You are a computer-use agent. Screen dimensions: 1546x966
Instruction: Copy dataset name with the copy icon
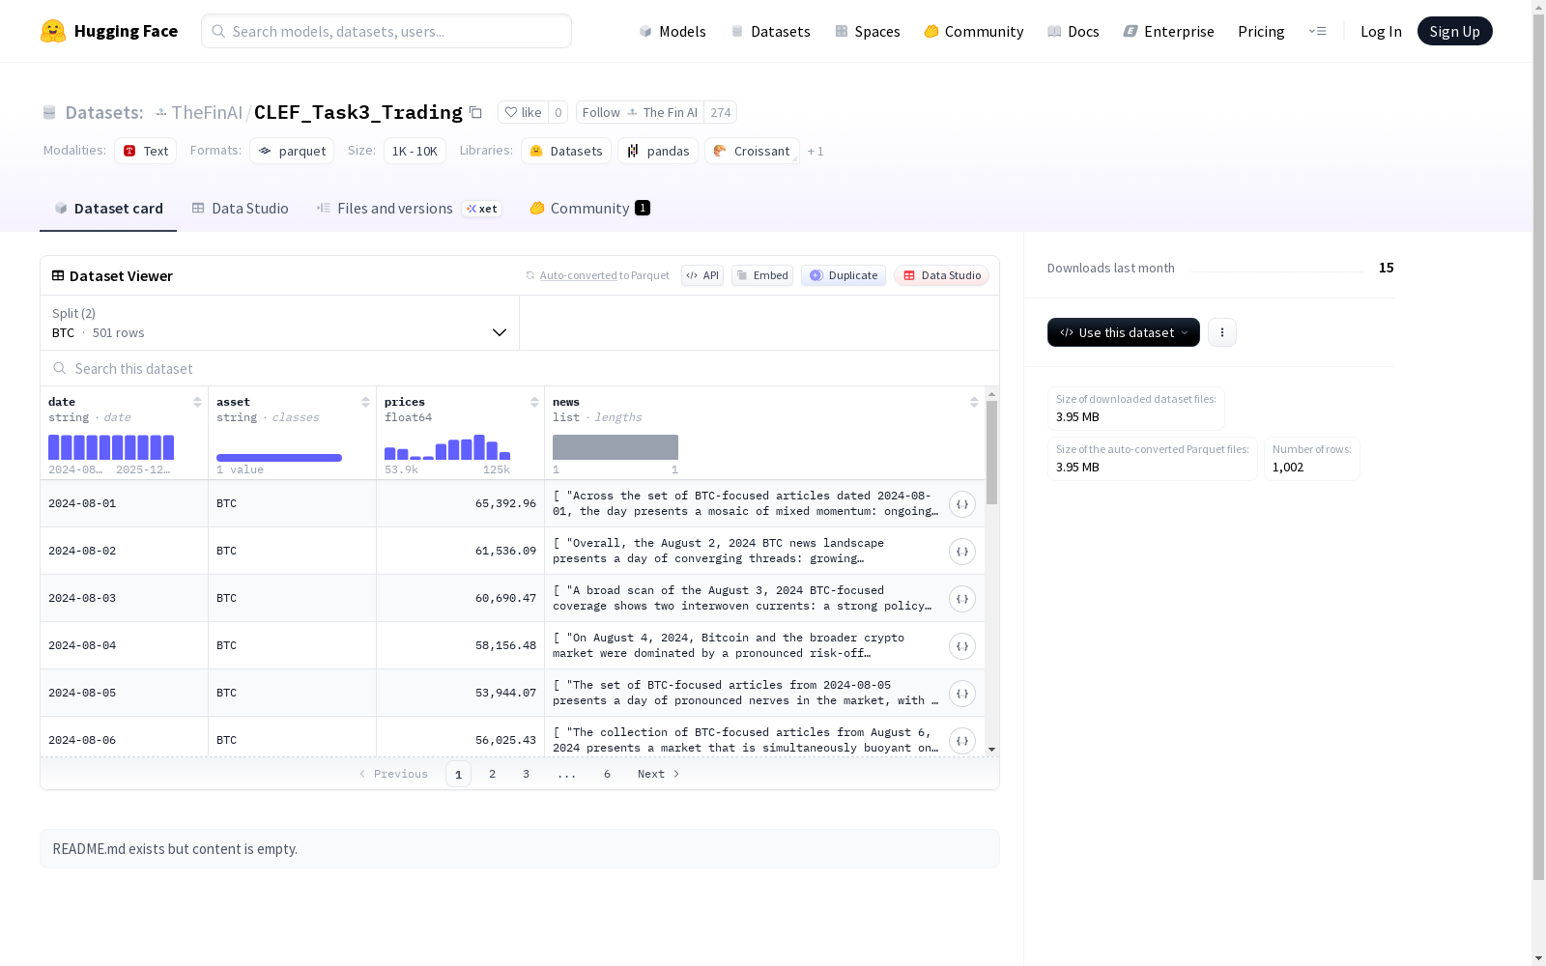click(x=475, y=112)
